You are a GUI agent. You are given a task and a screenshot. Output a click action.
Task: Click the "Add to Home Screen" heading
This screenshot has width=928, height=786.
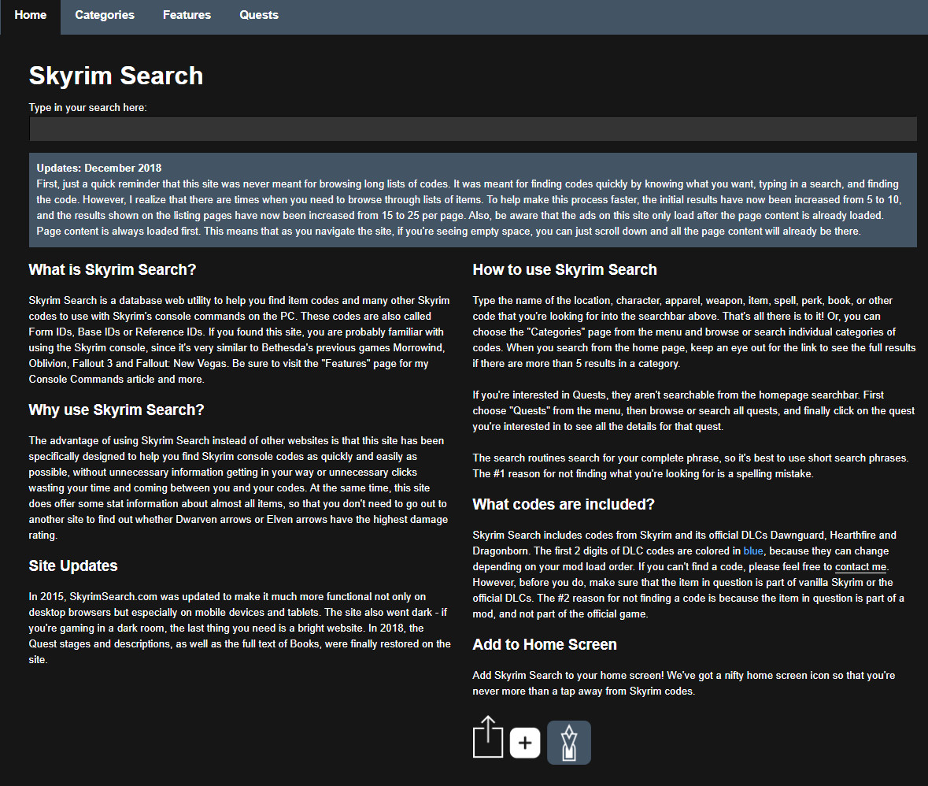point(545,644)
